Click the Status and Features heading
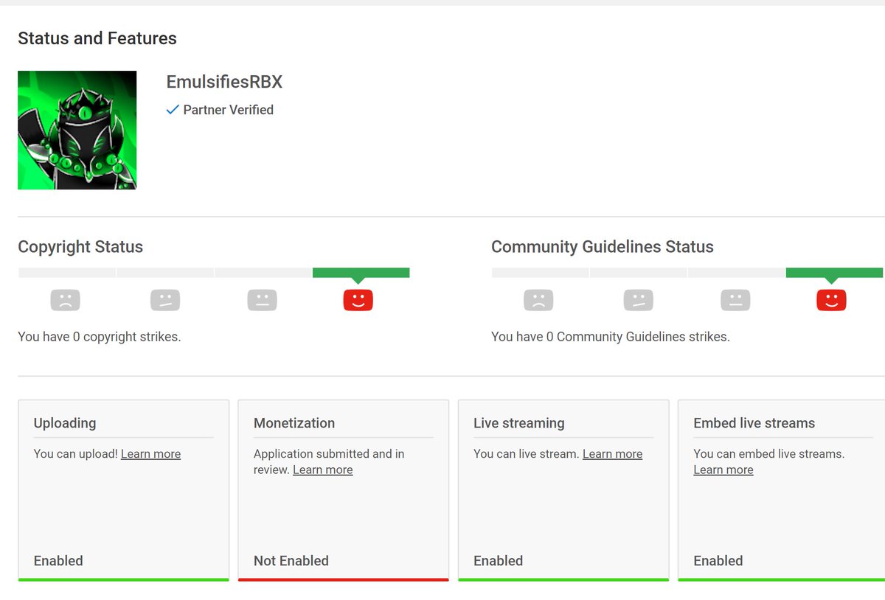Viewport: 885px width, 600px height. pos(97,38)
